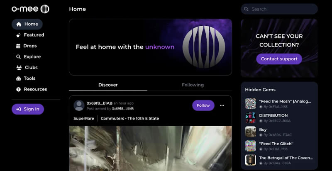Open the Tools toolbox icon
332x171 pixels.
point(18,78)
